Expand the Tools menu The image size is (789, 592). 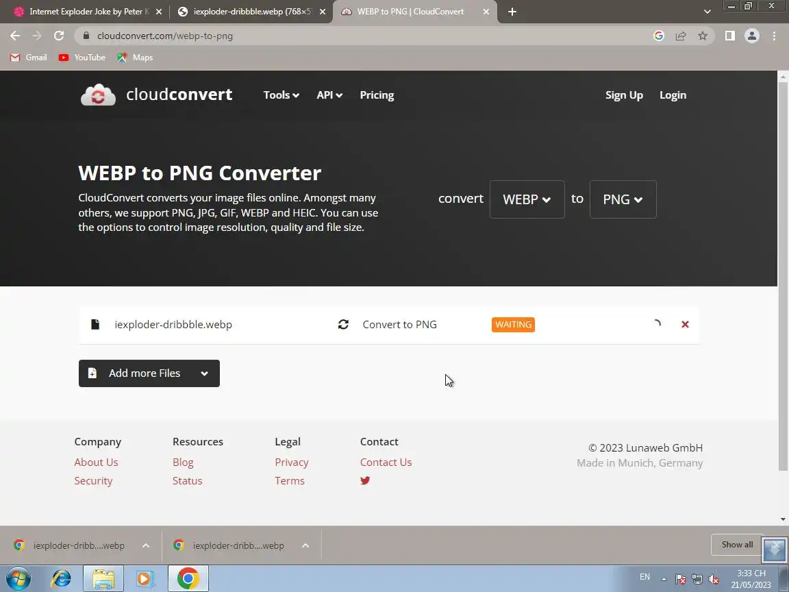tap(281, 95)
